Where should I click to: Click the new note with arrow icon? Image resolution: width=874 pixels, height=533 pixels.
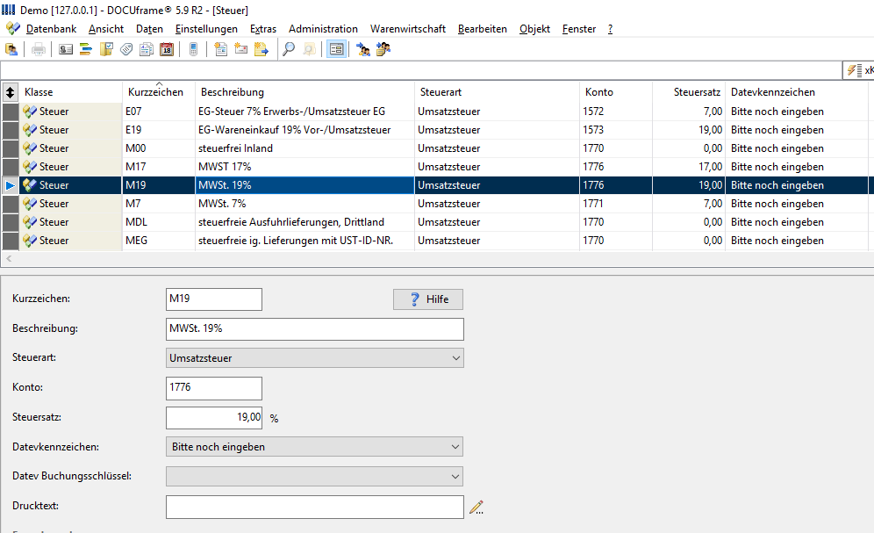click(x=261, y=50)
